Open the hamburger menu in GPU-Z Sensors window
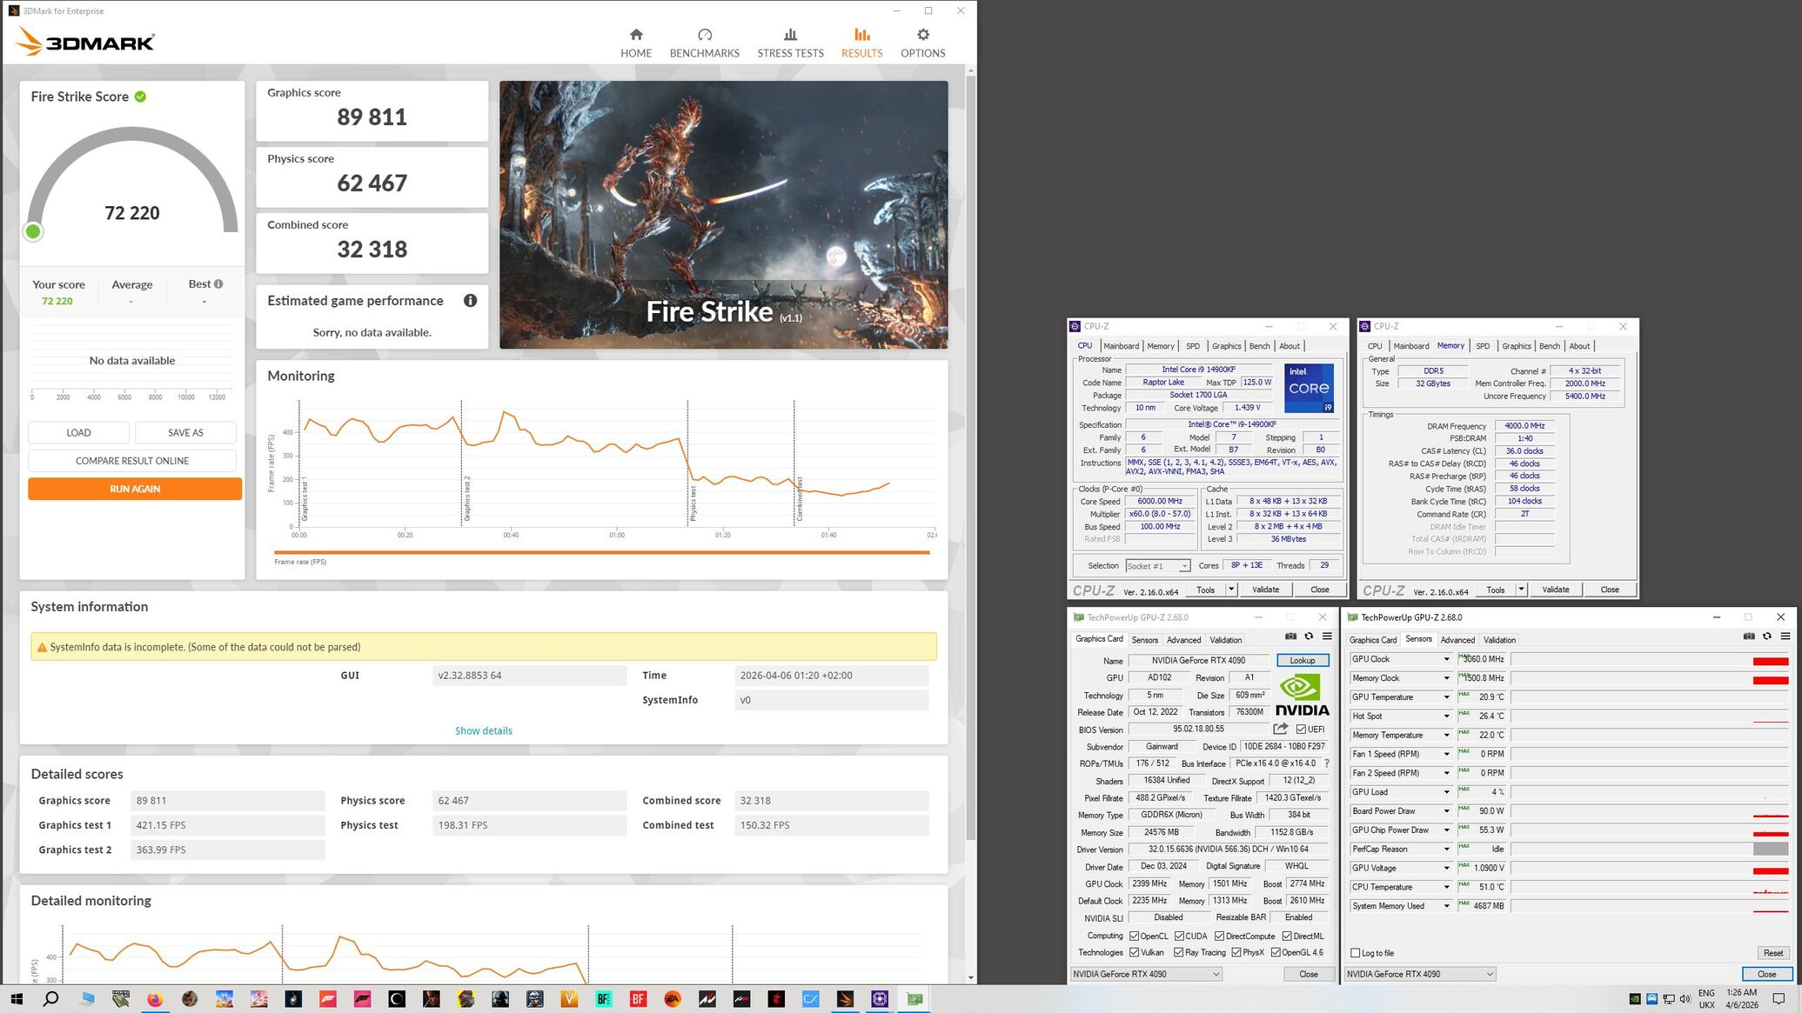Viewport: 1802px width, 1013px height. [x=1785, y=636]
